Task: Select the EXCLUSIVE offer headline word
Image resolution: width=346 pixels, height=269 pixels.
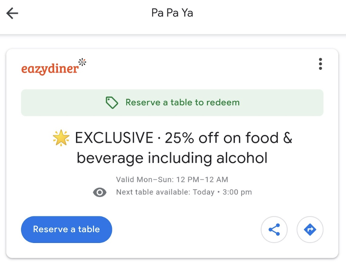Action: click(x=114, y=138)
